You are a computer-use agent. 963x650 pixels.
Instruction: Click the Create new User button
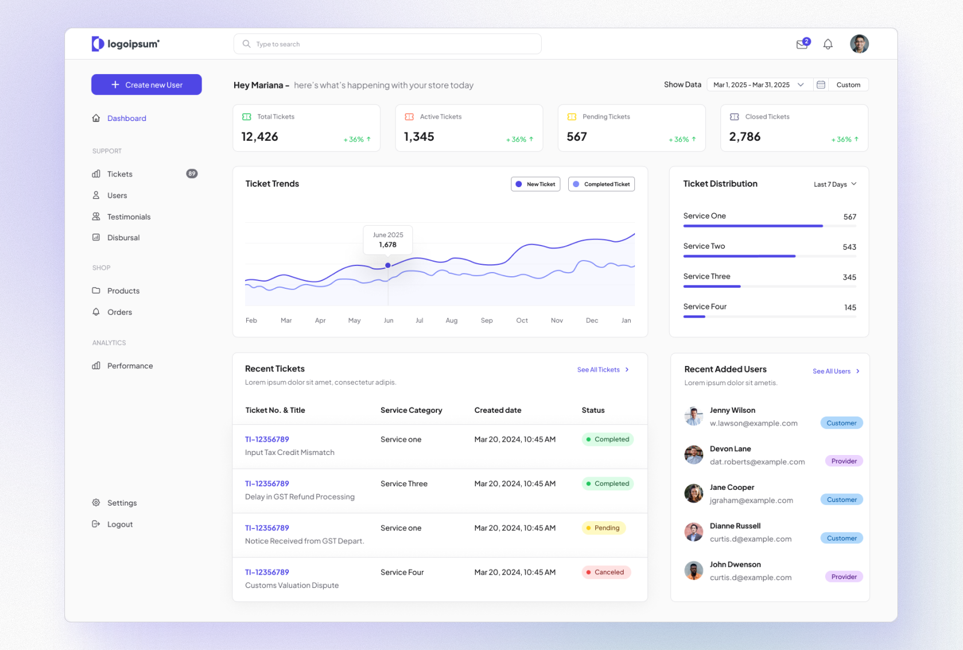coord(146,84)
